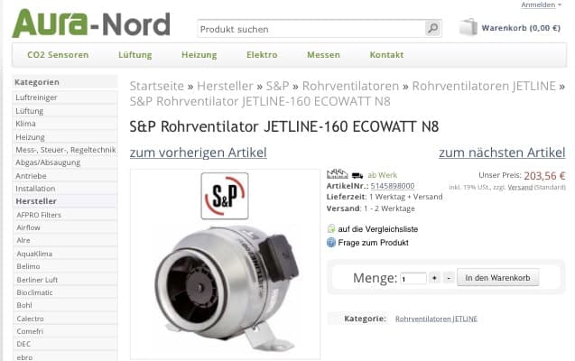575x361 pixels.
Task: Open the CO2 Sensoren menu item
Action: [58, 55]
